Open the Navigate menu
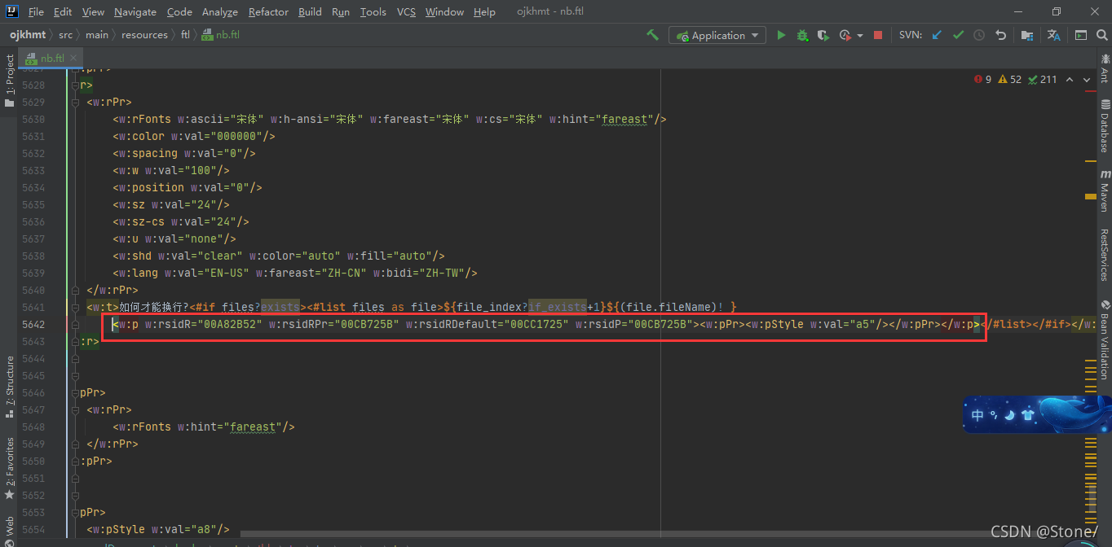The width and height of the screenshot is (1112, 547). pos(135,11)
